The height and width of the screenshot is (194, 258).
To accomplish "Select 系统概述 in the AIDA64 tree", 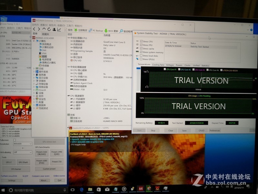I will [x=46, y=44].
